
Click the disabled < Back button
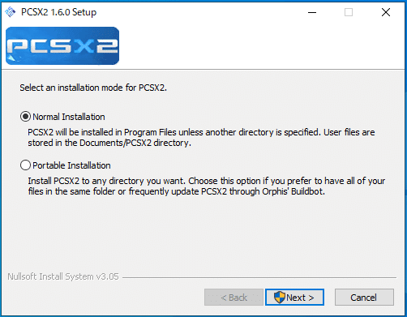click(233, 298)
